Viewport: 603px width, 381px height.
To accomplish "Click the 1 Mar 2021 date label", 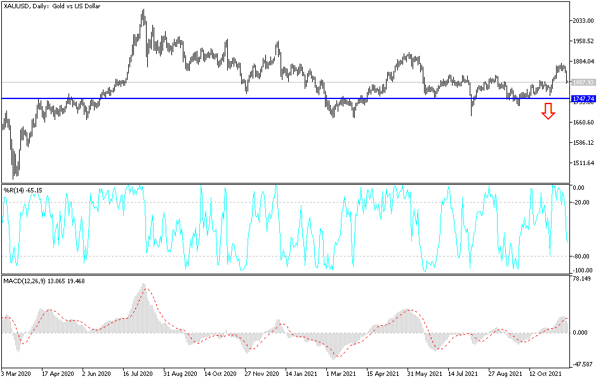I will coord(341,373).
